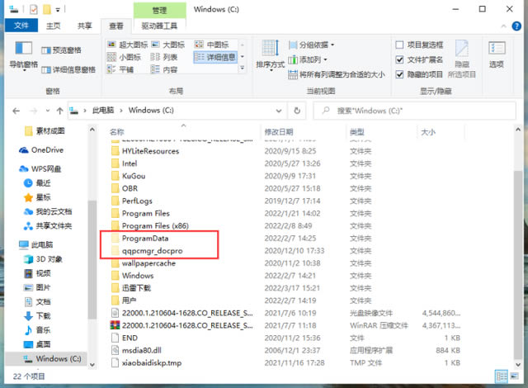528x388 pixels.
Task: Go back with the back arrow
Action: (x=16, y=111)
